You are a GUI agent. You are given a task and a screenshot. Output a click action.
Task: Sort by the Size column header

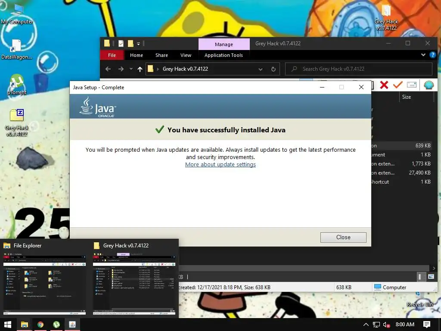[407, 97]
